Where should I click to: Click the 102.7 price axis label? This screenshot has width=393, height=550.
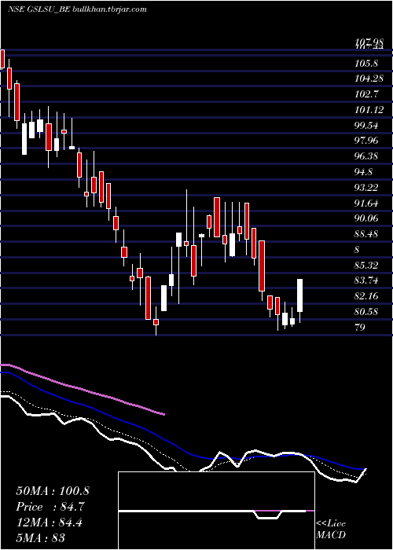pyautogui.click(x=366, y=94)
